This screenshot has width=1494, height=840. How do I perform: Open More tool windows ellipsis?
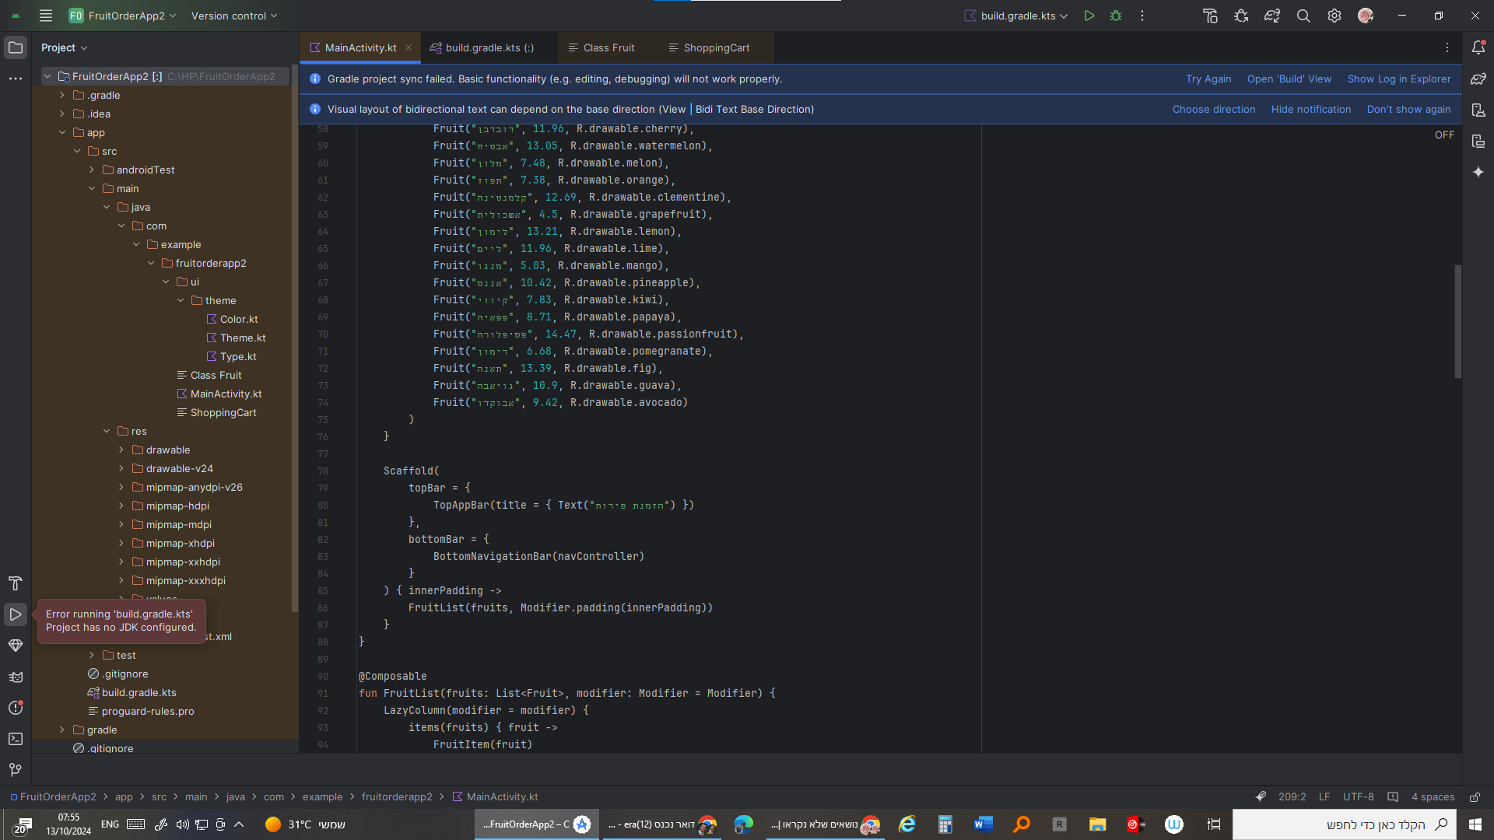[16, 79]
